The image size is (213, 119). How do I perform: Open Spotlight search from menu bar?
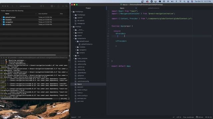tap(184, 1)
